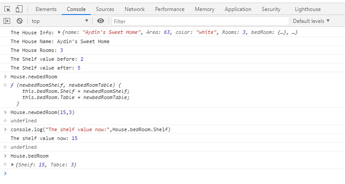Image resolution: width=345 pixels, height=184 pixels.
Task: Click 'undefined' result below 'The shelf value now'
Action: click(23, 147)
